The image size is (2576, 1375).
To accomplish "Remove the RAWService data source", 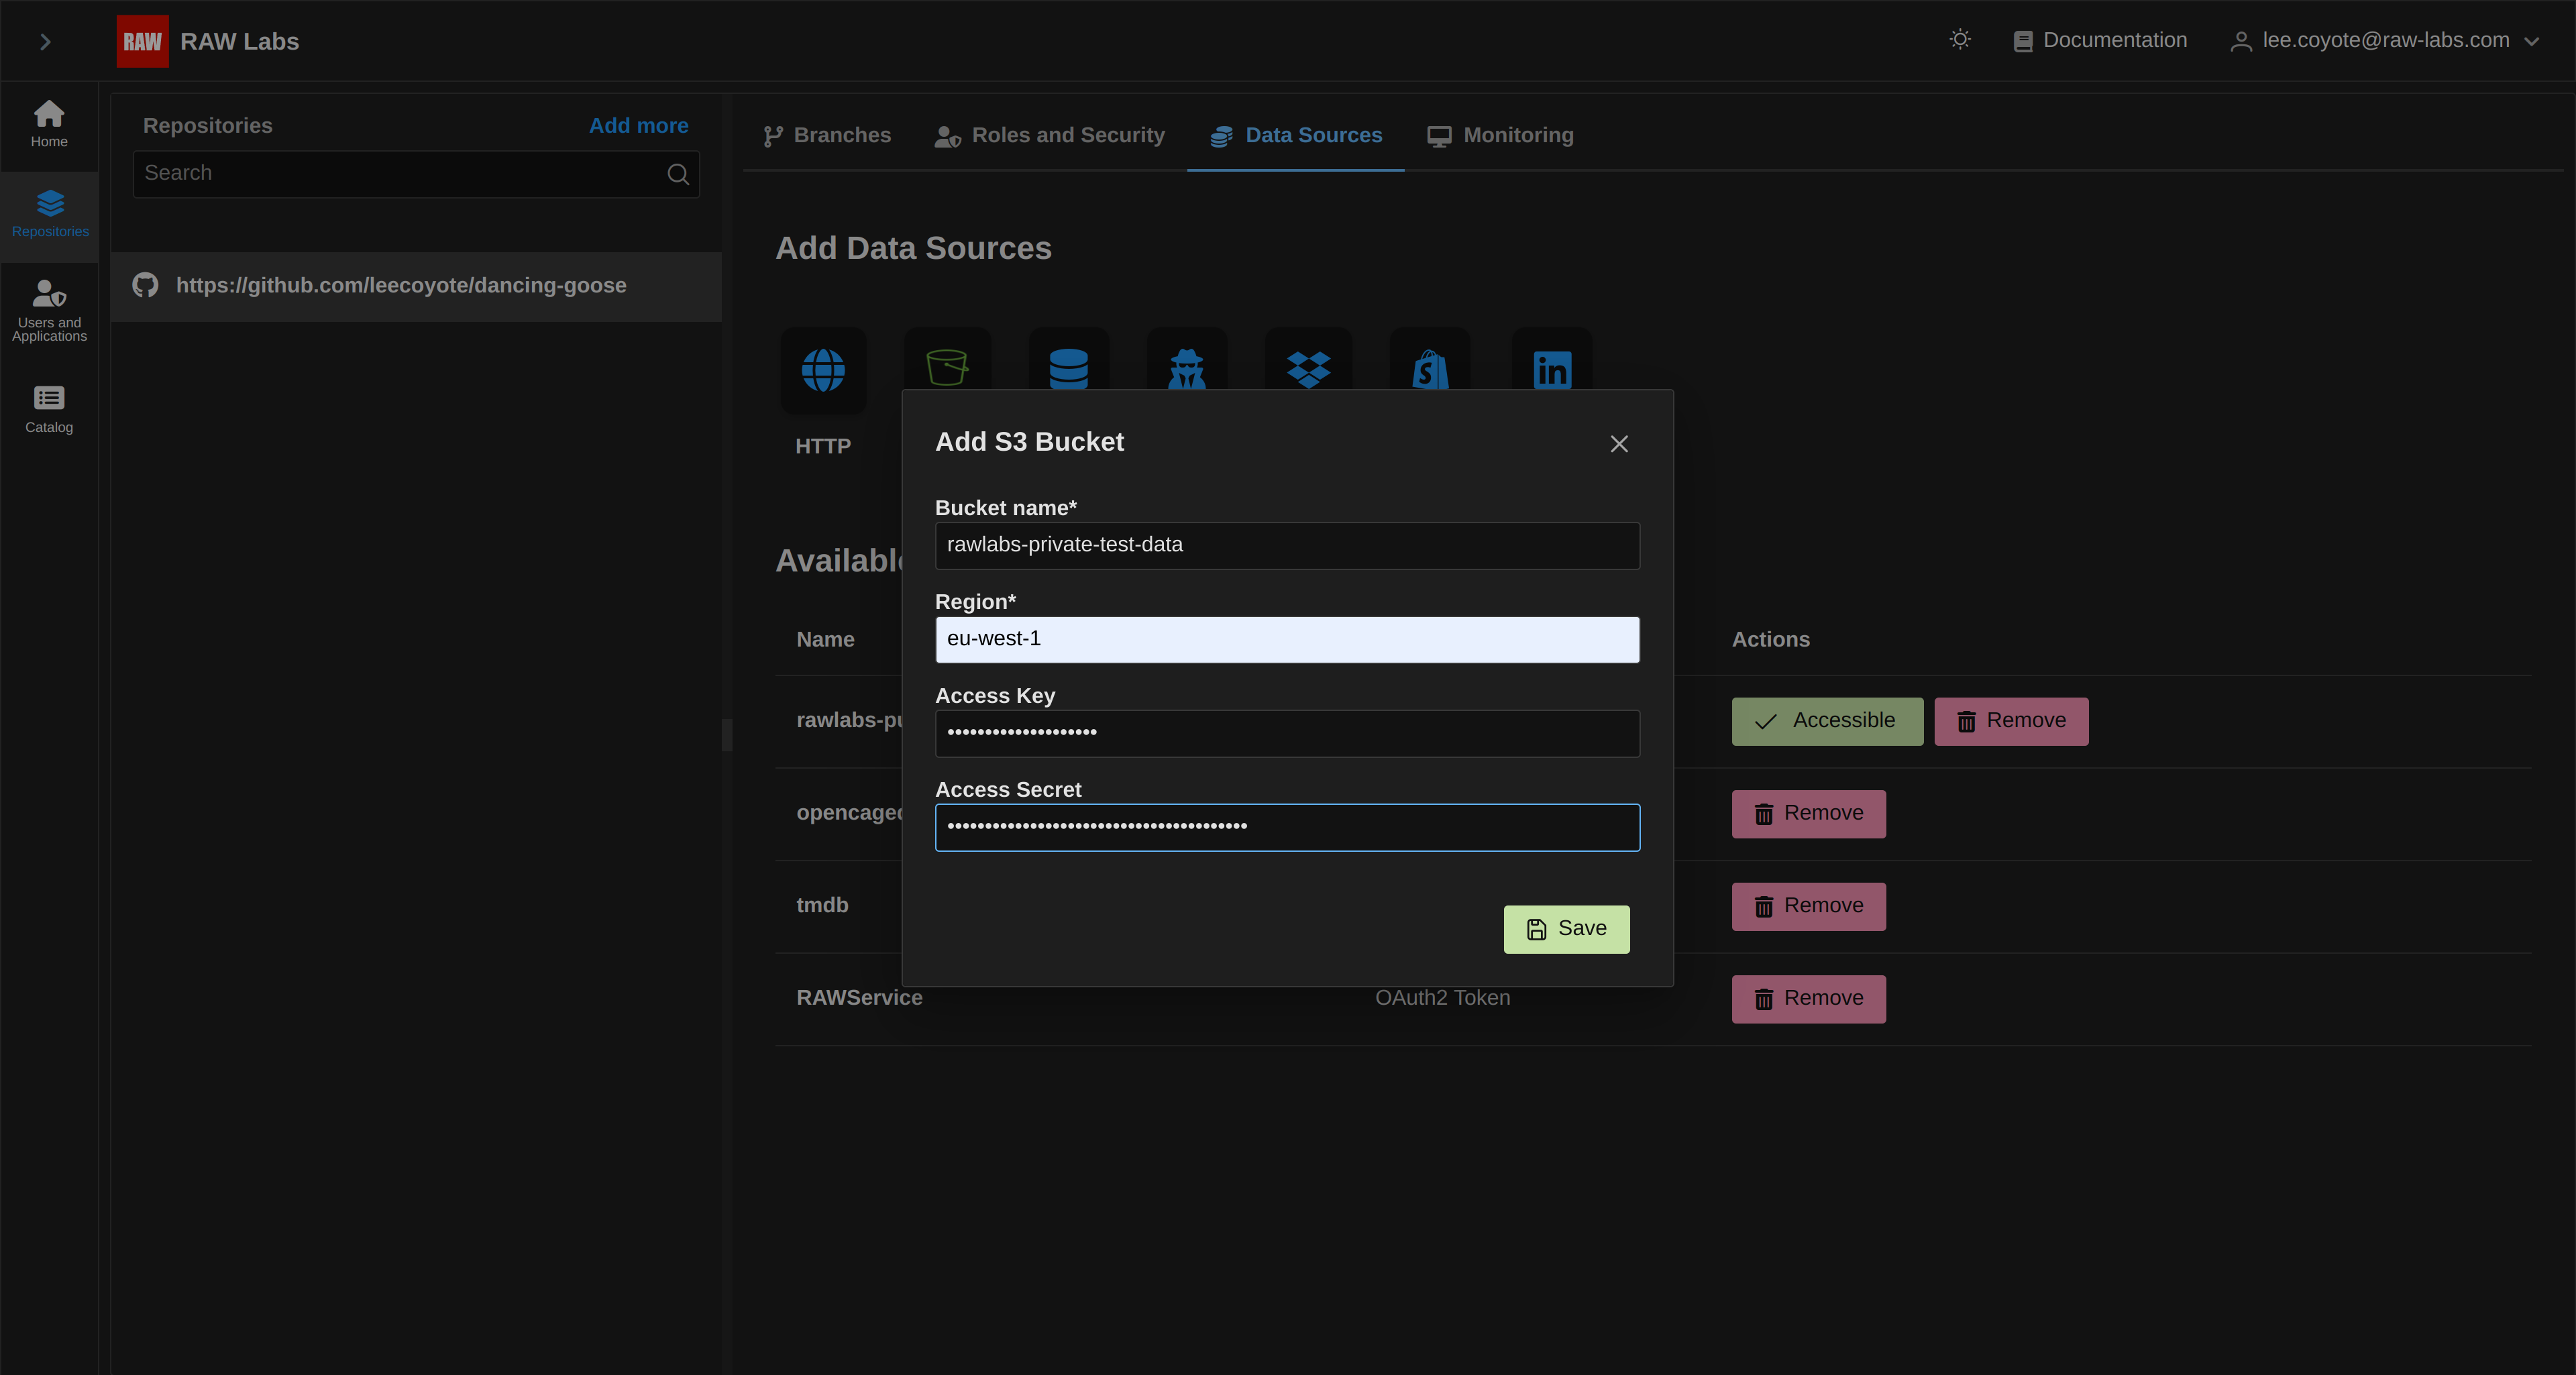I will 1808,999.
